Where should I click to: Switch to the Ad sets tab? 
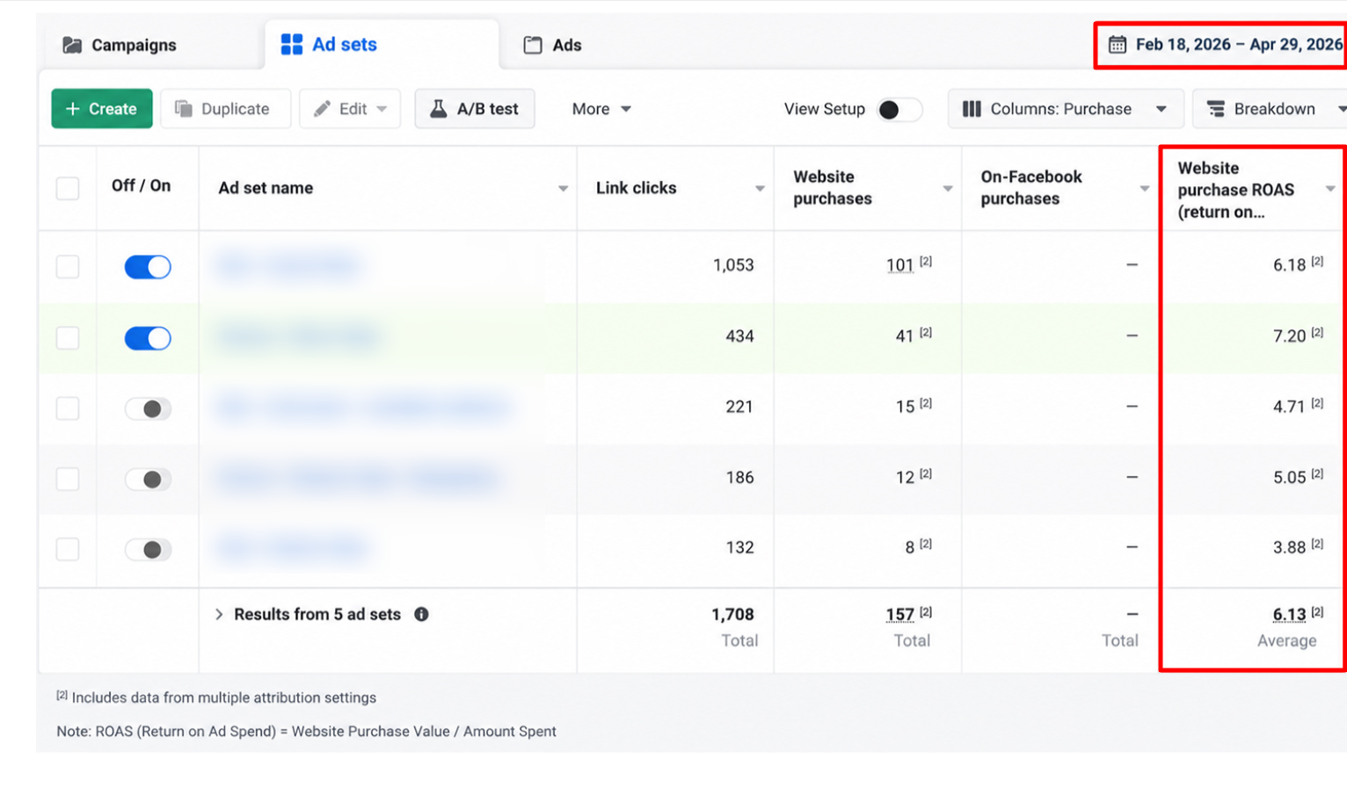(x=382, y=44)
